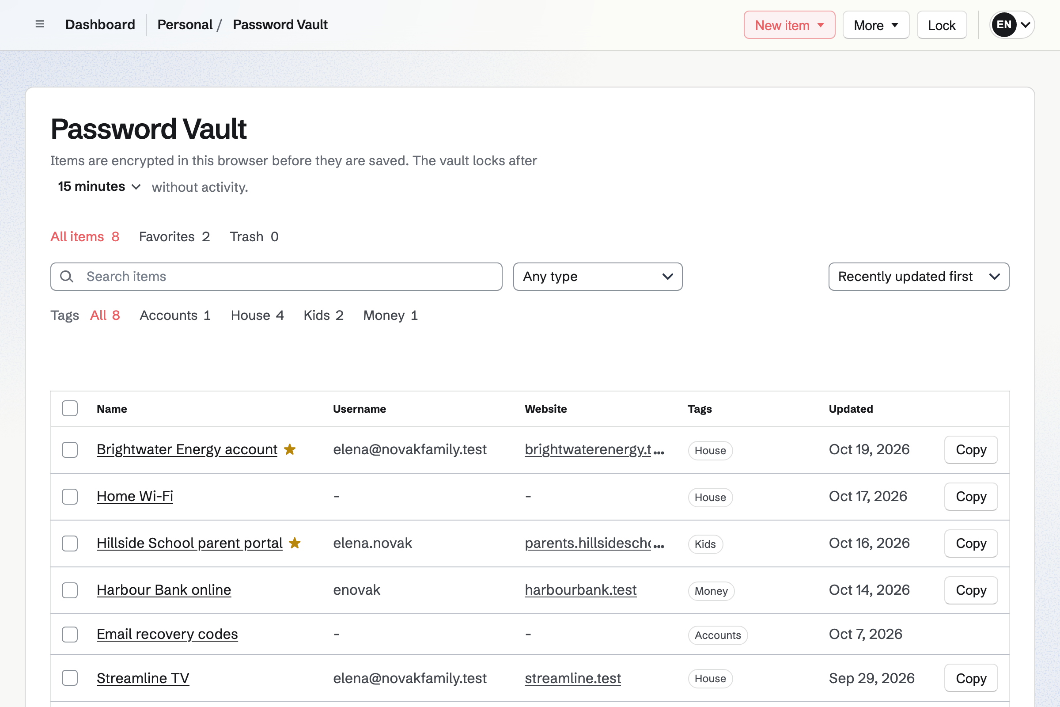Check the Brightwater Energy account row checkbox
Viewport: 1060px width, 707px height.
pyautogui.click(x=70, y=449)
